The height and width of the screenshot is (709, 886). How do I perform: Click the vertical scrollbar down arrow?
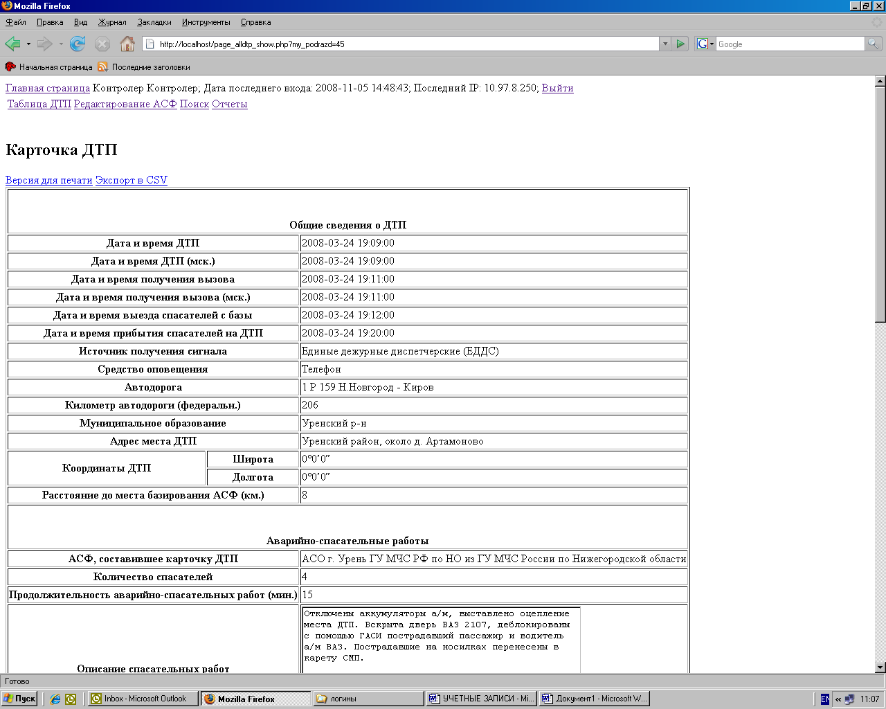pos(880,667)
